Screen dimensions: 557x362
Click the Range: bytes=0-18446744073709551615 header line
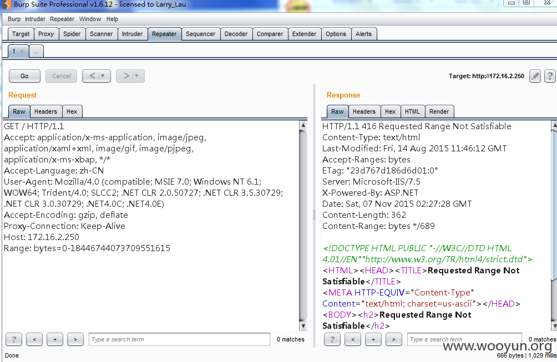point(87,248)
